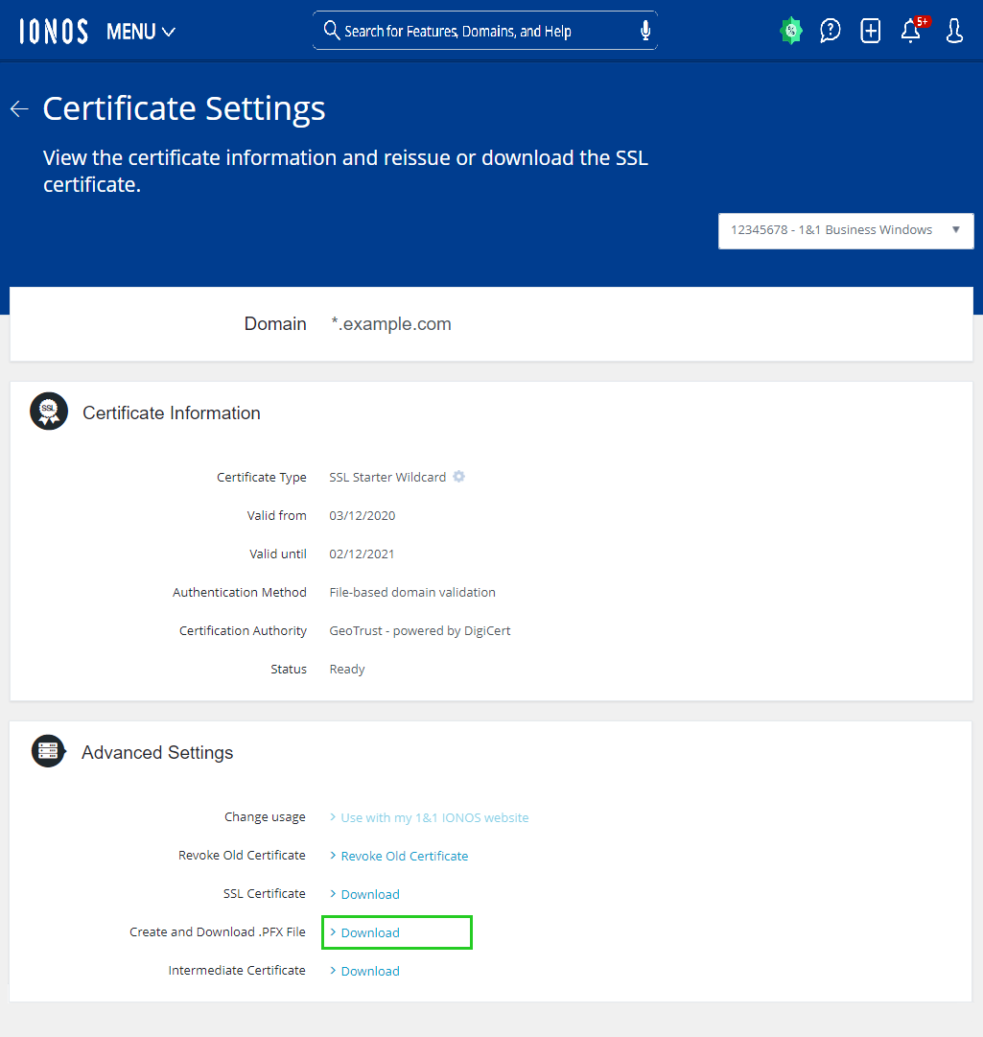
Task: Click the Certificate Information SSL badge icon
Action: point(49,412)
